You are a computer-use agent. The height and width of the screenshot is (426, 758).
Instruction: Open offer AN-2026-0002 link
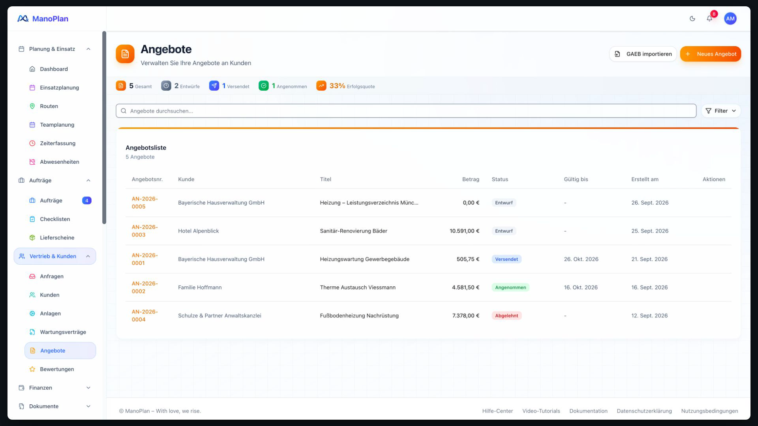click(x=144, y=288)
